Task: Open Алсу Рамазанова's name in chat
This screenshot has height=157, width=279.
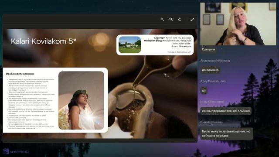Action: coord(213,81)
